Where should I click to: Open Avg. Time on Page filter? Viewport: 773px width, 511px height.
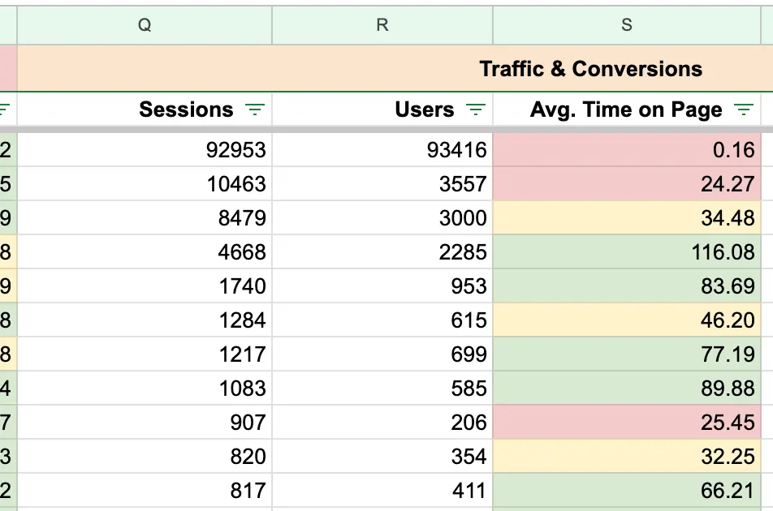pyautogui.click(x=743, y=109)
